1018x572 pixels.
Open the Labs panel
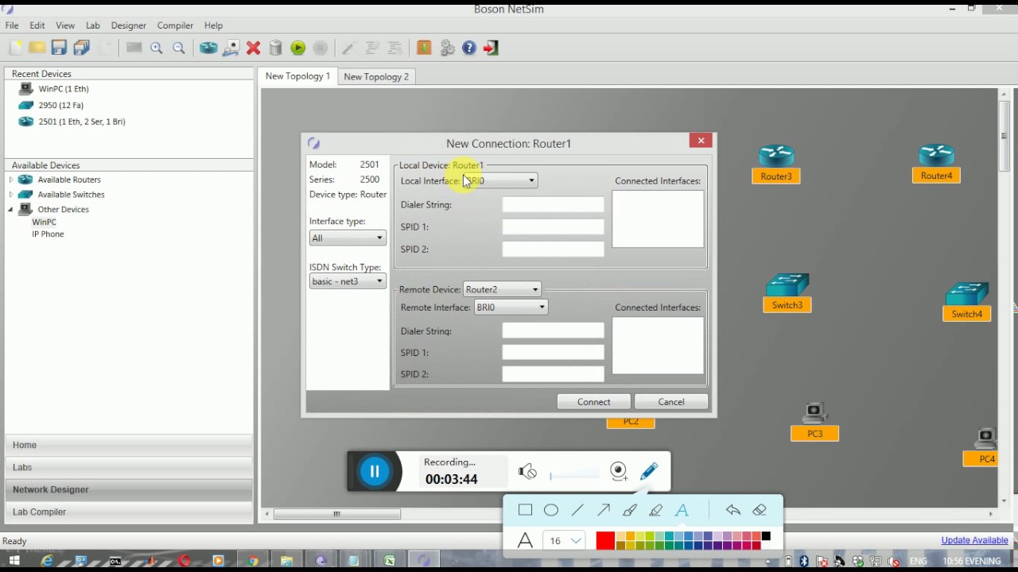(128, 467)
